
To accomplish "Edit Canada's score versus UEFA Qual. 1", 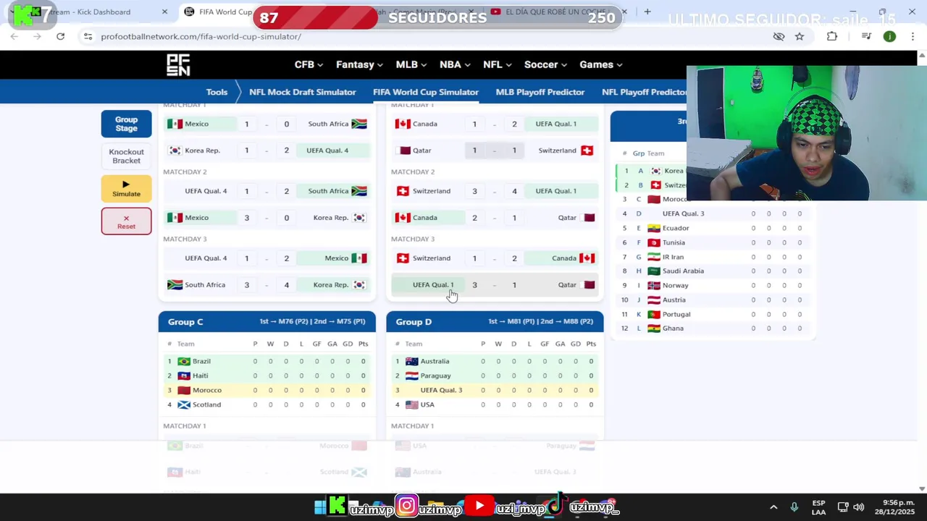I will point(474,124).
